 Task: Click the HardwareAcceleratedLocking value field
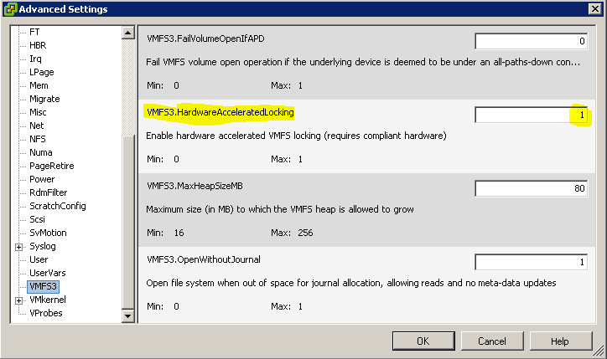[x=532, y=115]
